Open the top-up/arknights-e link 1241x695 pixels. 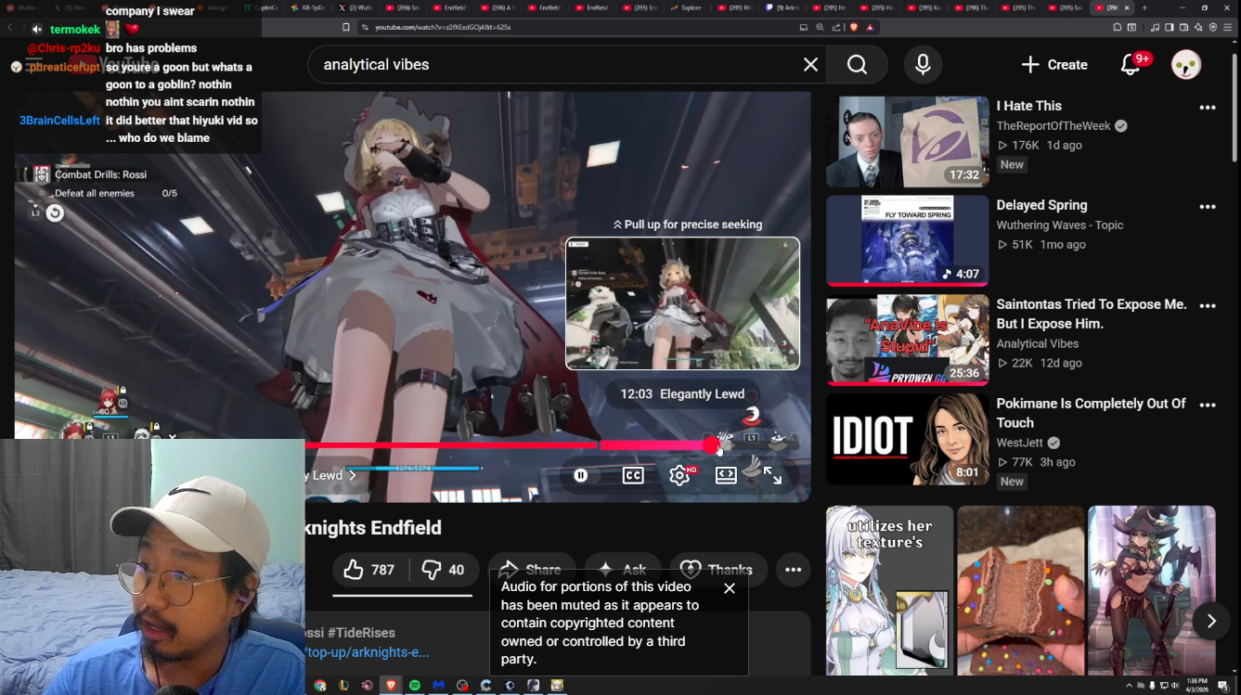point(368,652)
